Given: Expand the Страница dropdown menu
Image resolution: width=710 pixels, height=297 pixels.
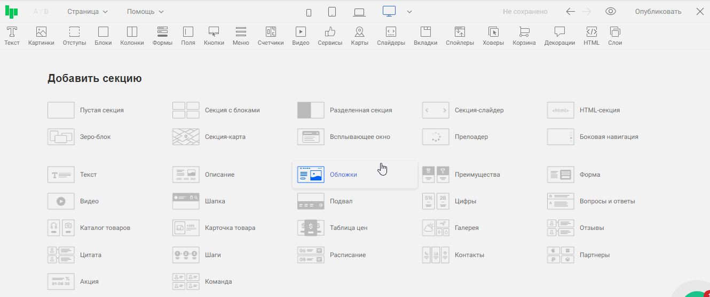Looking at the screenshot, I should [88, 12].
